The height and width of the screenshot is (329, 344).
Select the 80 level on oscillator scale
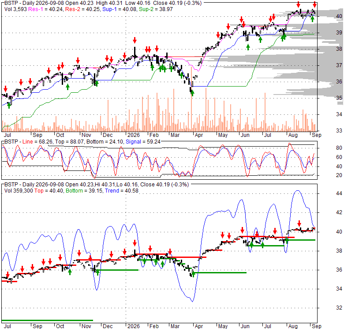[339, 148]
